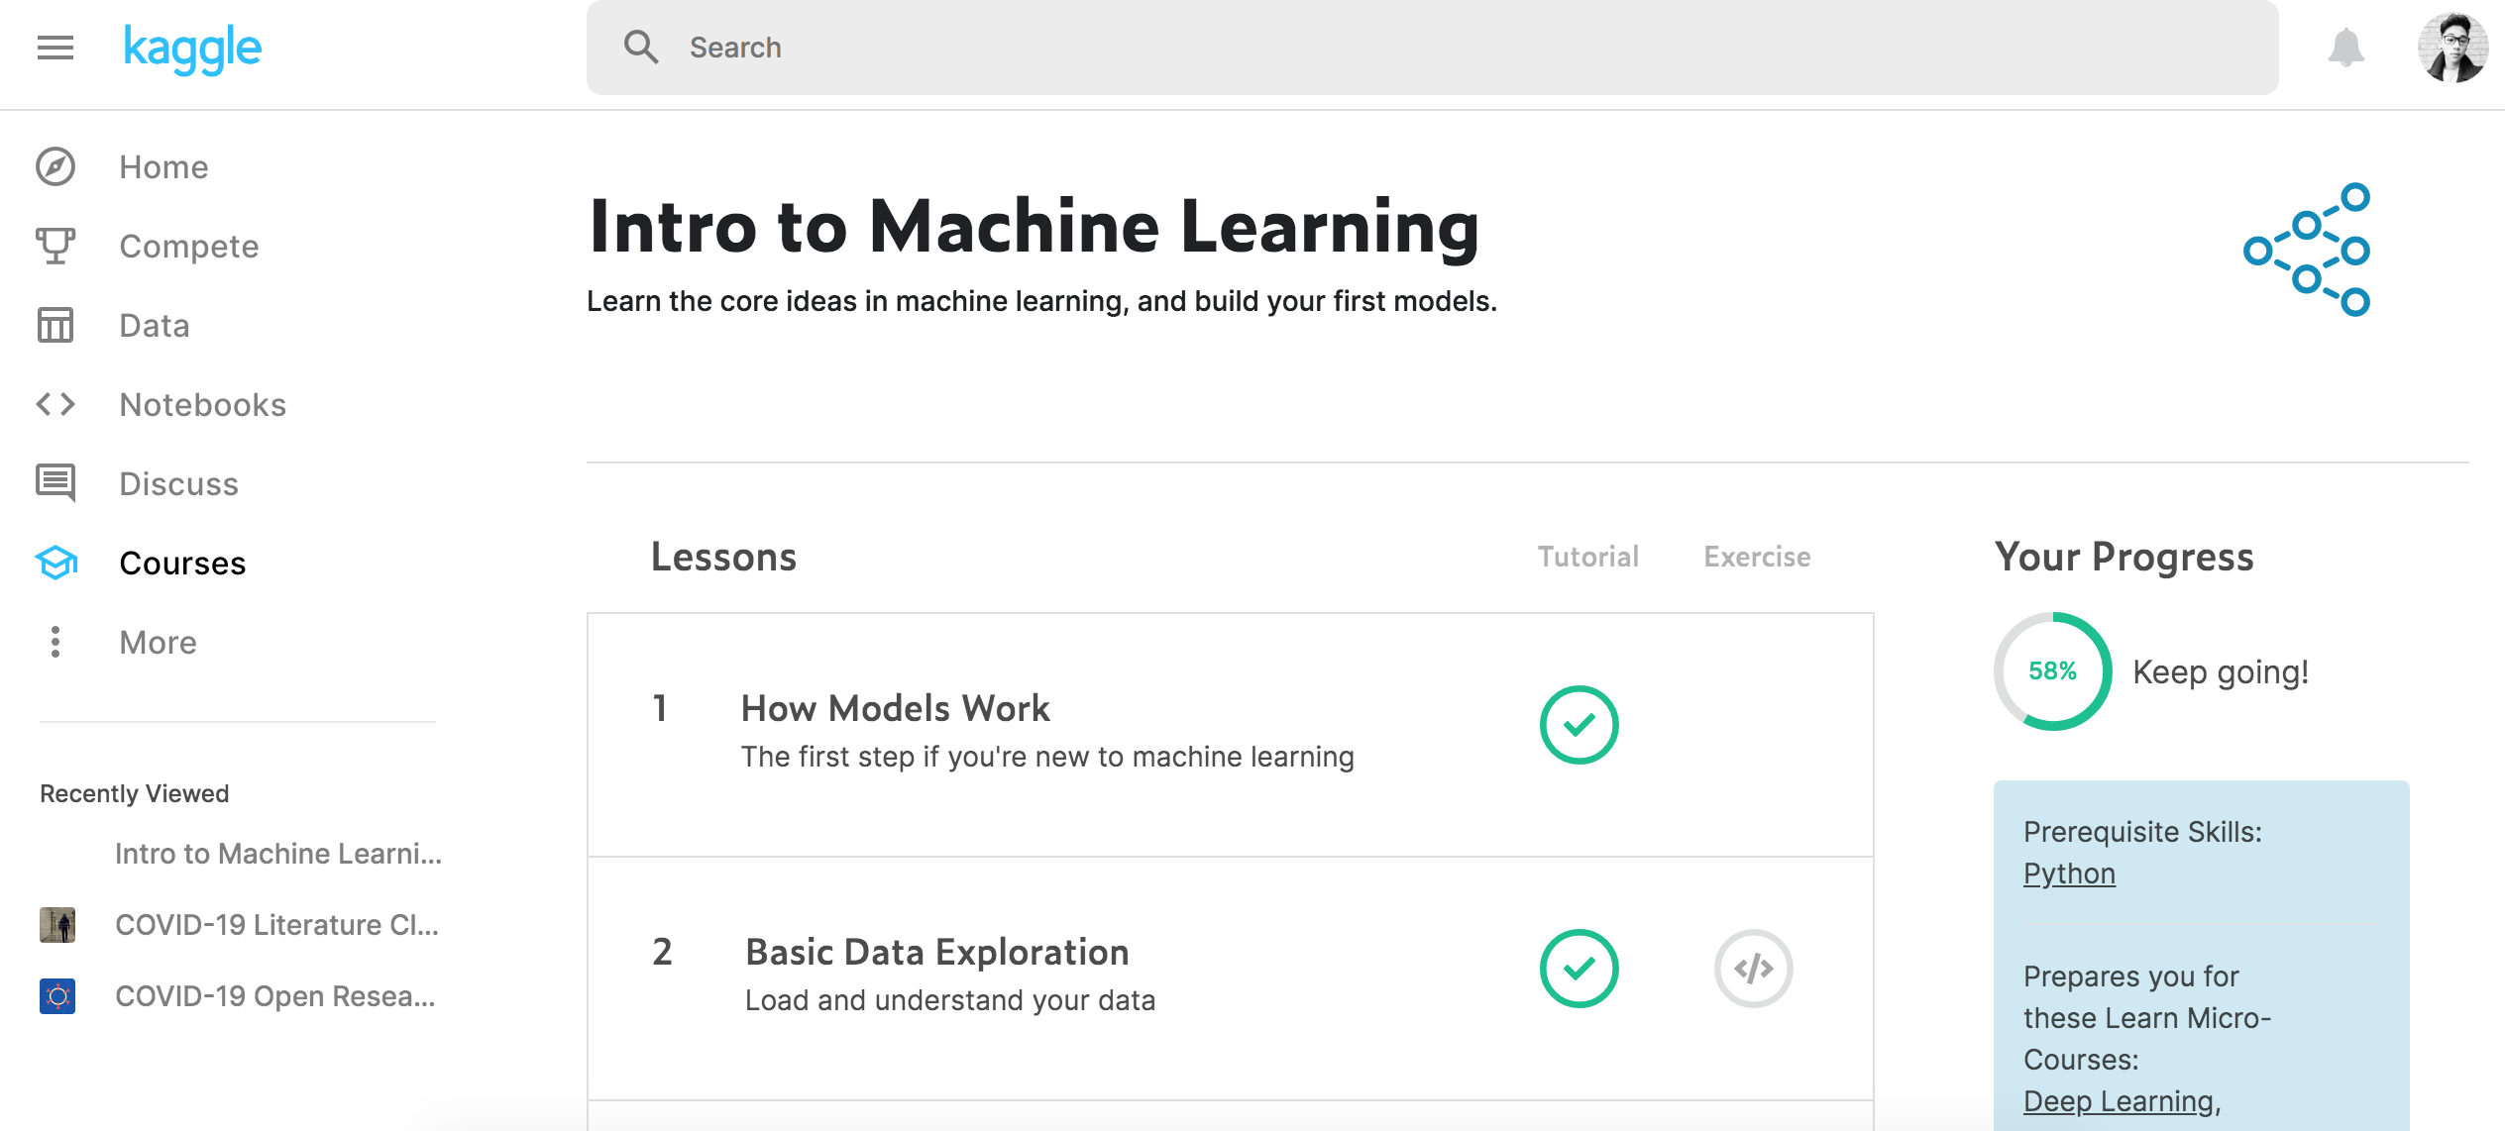Open the hamburger navigation menu

click(x=55, y=48)
